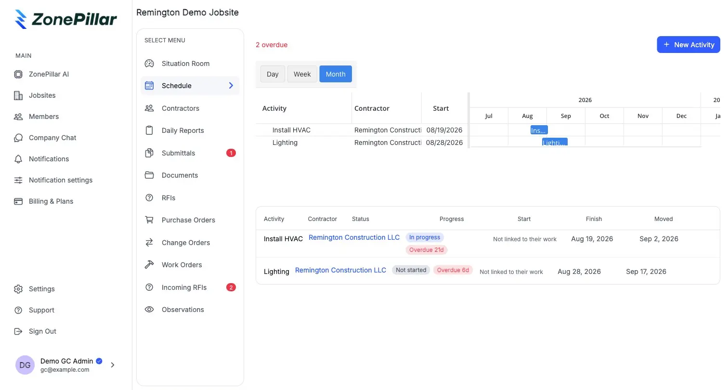The image size is (728, 390).
Task: Click the Jobsites building icon
Action: 18,95
